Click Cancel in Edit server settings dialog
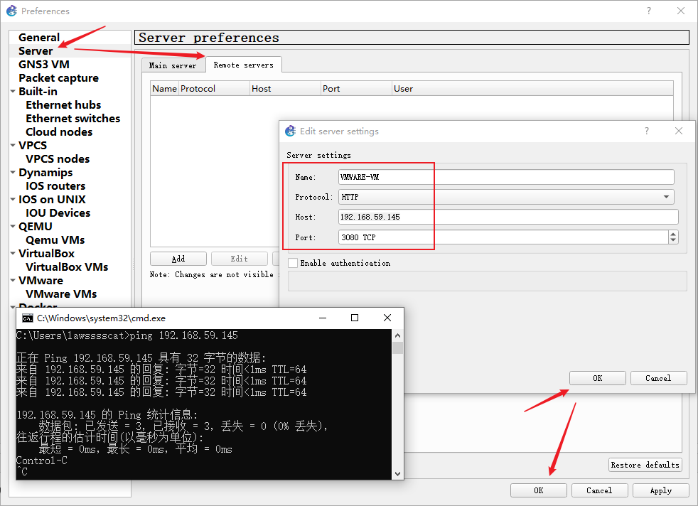This screenshot has height=506, width=698. (x=658, y=378)
